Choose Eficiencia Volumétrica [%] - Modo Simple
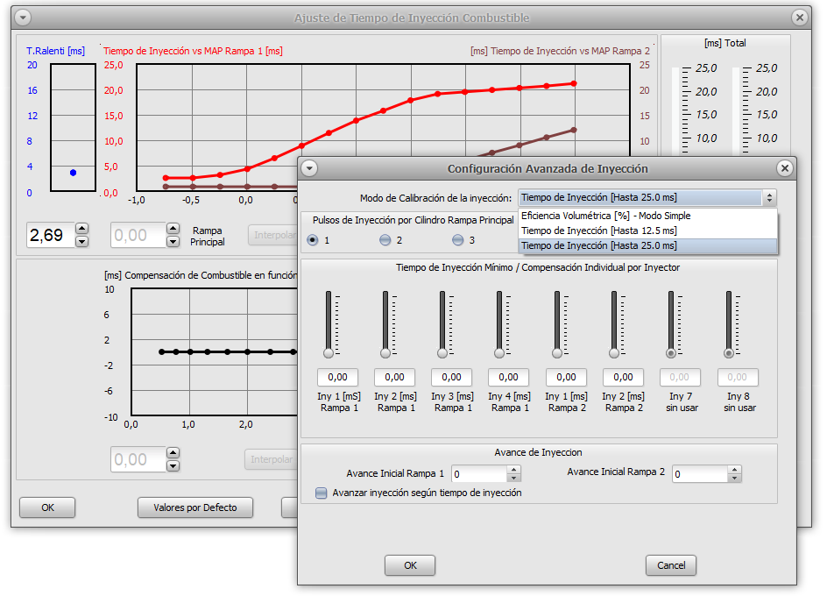 647,216
